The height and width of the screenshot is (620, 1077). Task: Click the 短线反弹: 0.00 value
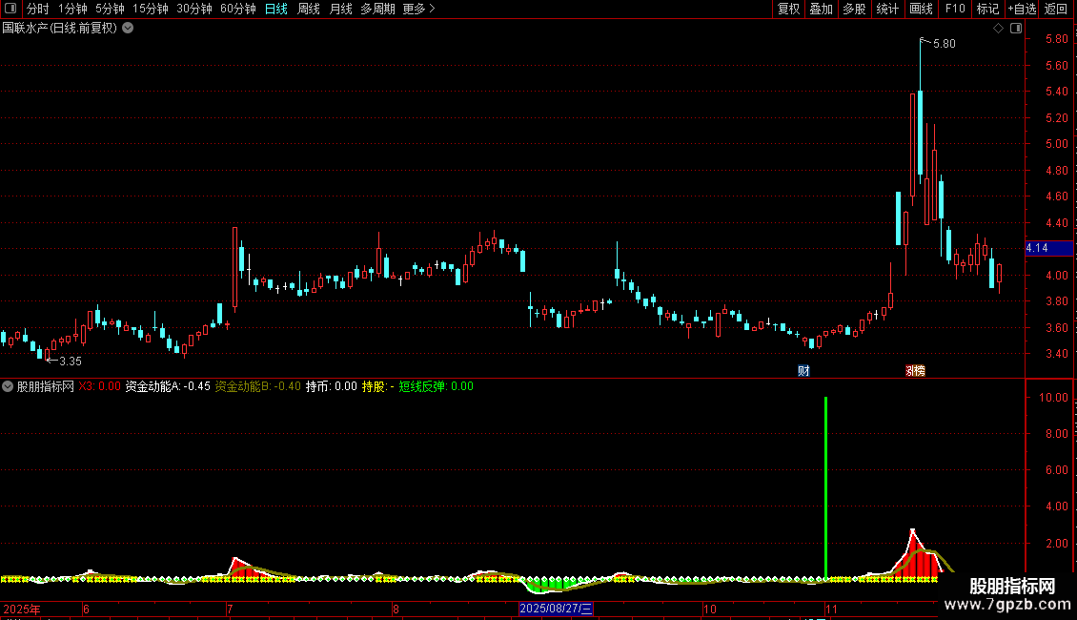[437, 386]
